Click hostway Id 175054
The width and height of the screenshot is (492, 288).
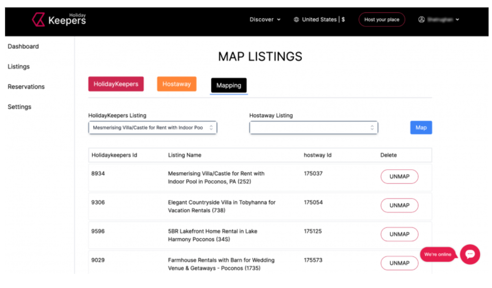(x=313, y=202)
